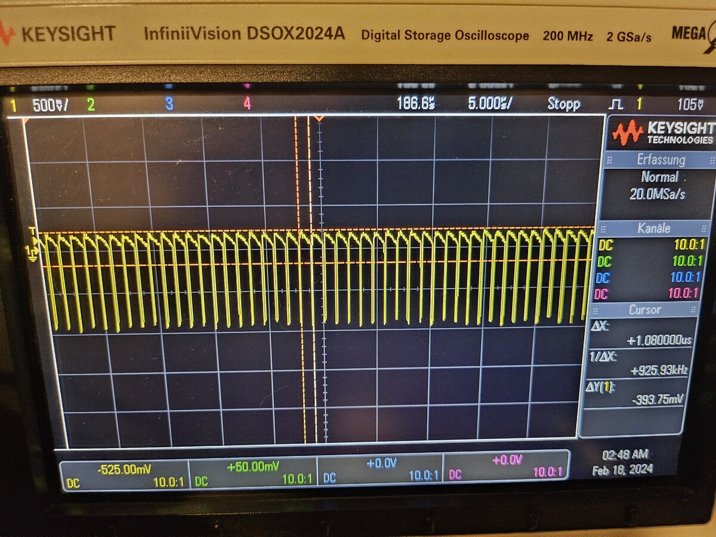
Task: Tap the channel 1 softkey showing -525.00mV
Action: point(125,475)
